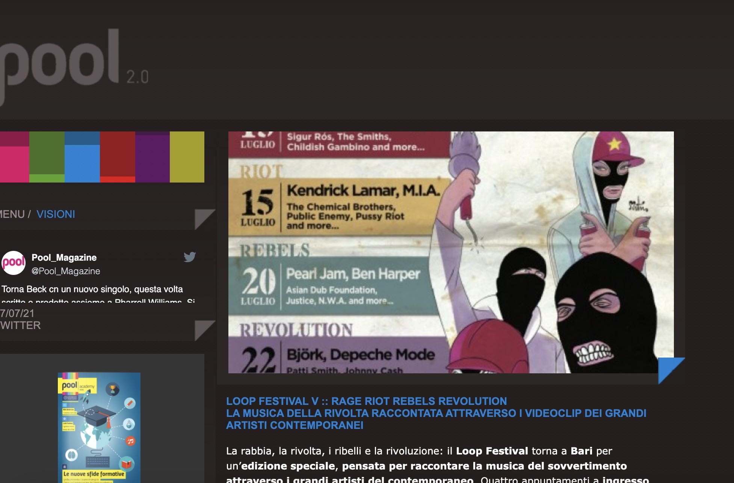Image resolution: width=734 pixels, height=483 pixels.
Task: Open the VISIONI menu section
Action: (x=56, y=214)
